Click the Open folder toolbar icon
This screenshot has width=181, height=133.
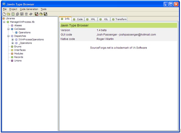coord(8,14)
